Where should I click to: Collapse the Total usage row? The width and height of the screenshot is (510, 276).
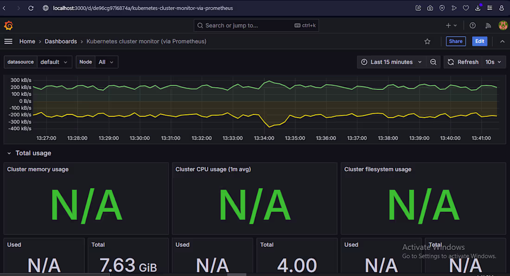(9, 153)
